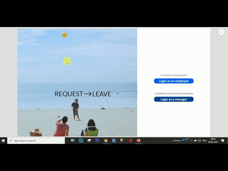Change the ENG input language
The height and width of the screenshot is (171, 228).
204,141
